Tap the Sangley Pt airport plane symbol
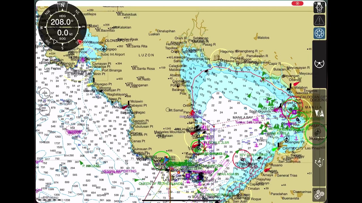 [x=287, y=139]
